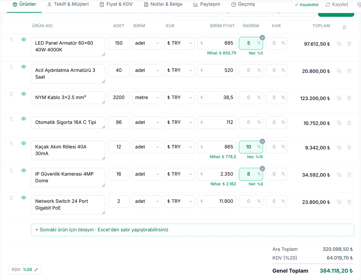Viewport: 361px width, 280px height.
Task: Delete the Network Switch 24 Port row
Action: pyautogui.click(x=349, y=202)
